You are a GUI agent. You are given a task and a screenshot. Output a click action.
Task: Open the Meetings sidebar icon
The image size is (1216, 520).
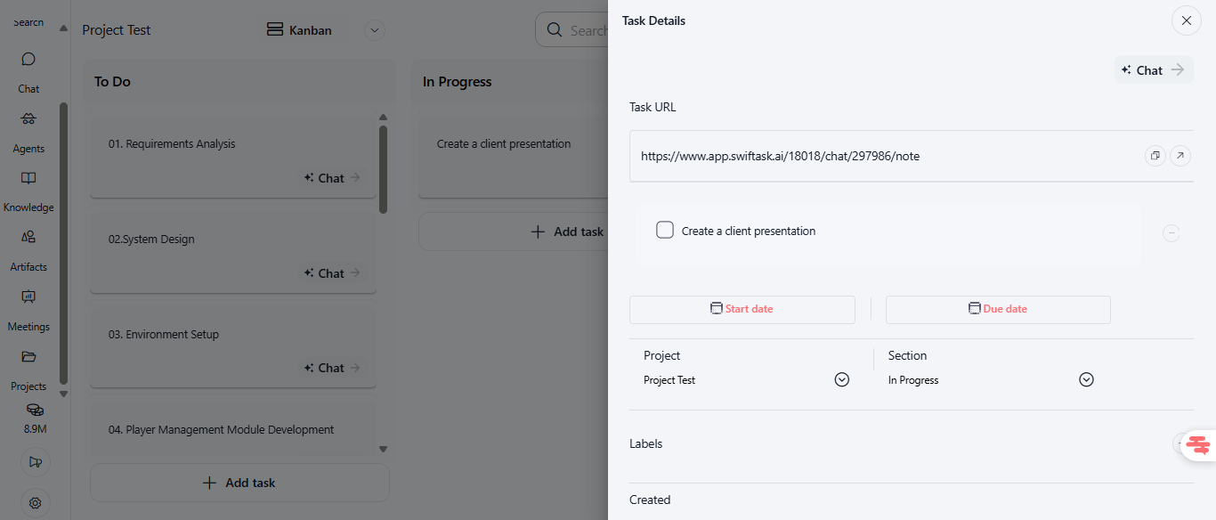point(28,297)
